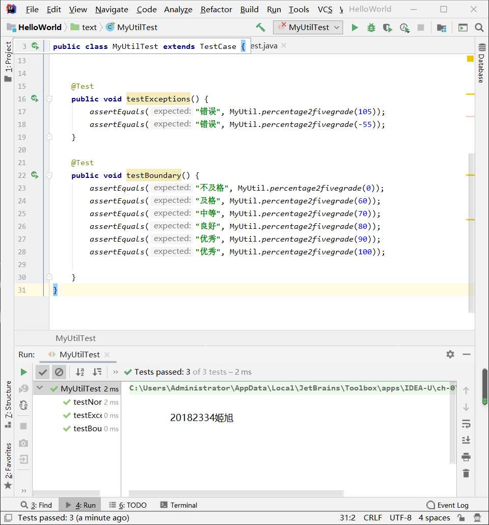Screen dimensions: 489x525
Task: Open the profiler run icon
Action: click(x=404, y=28)
